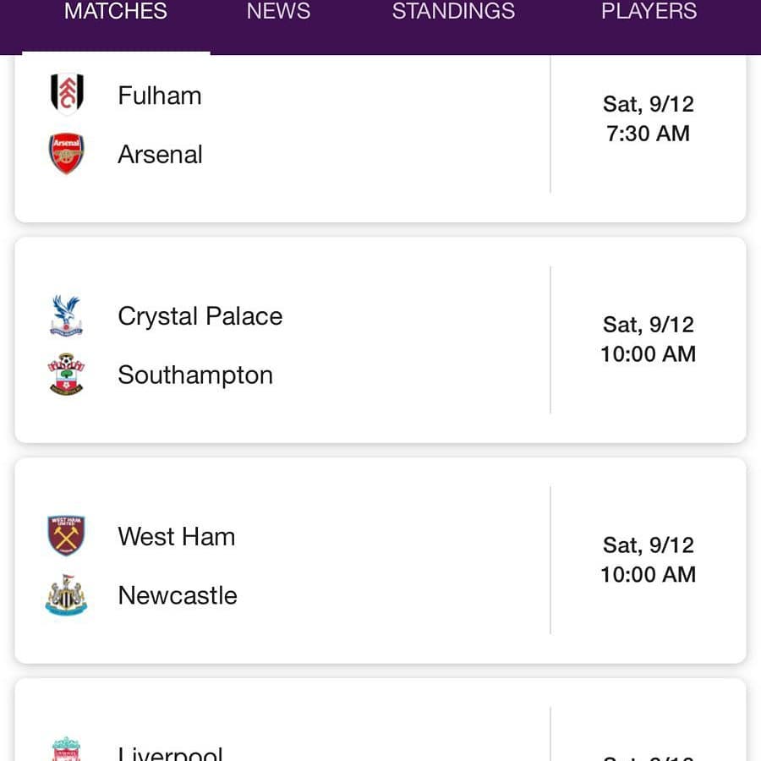This screenshot has width=761, height=761.
Task: Tap the West Ham hammers crest
Action: (x=67, y=536)
